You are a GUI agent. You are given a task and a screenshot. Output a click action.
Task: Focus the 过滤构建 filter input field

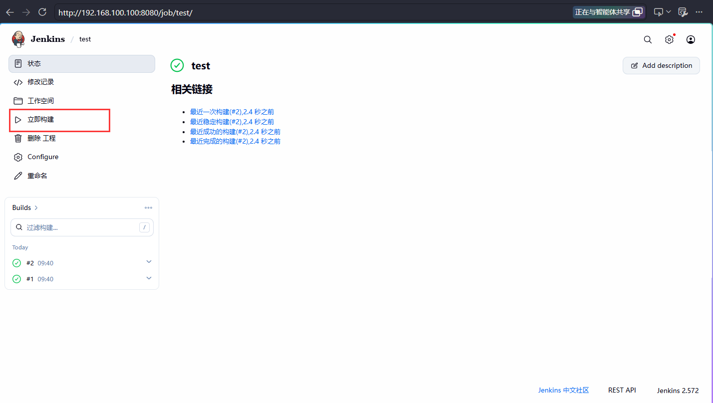click(x=82, y=227)
